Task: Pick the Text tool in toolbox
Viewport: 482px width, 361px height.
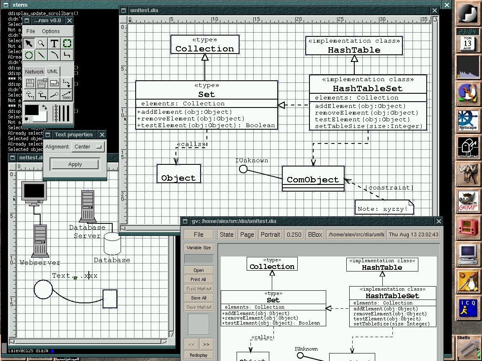Action: coord(54,43)
